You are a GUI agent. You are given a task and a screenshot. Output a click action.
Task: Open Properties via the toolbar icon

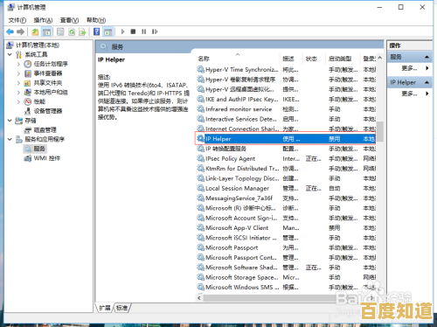point(60,31)
